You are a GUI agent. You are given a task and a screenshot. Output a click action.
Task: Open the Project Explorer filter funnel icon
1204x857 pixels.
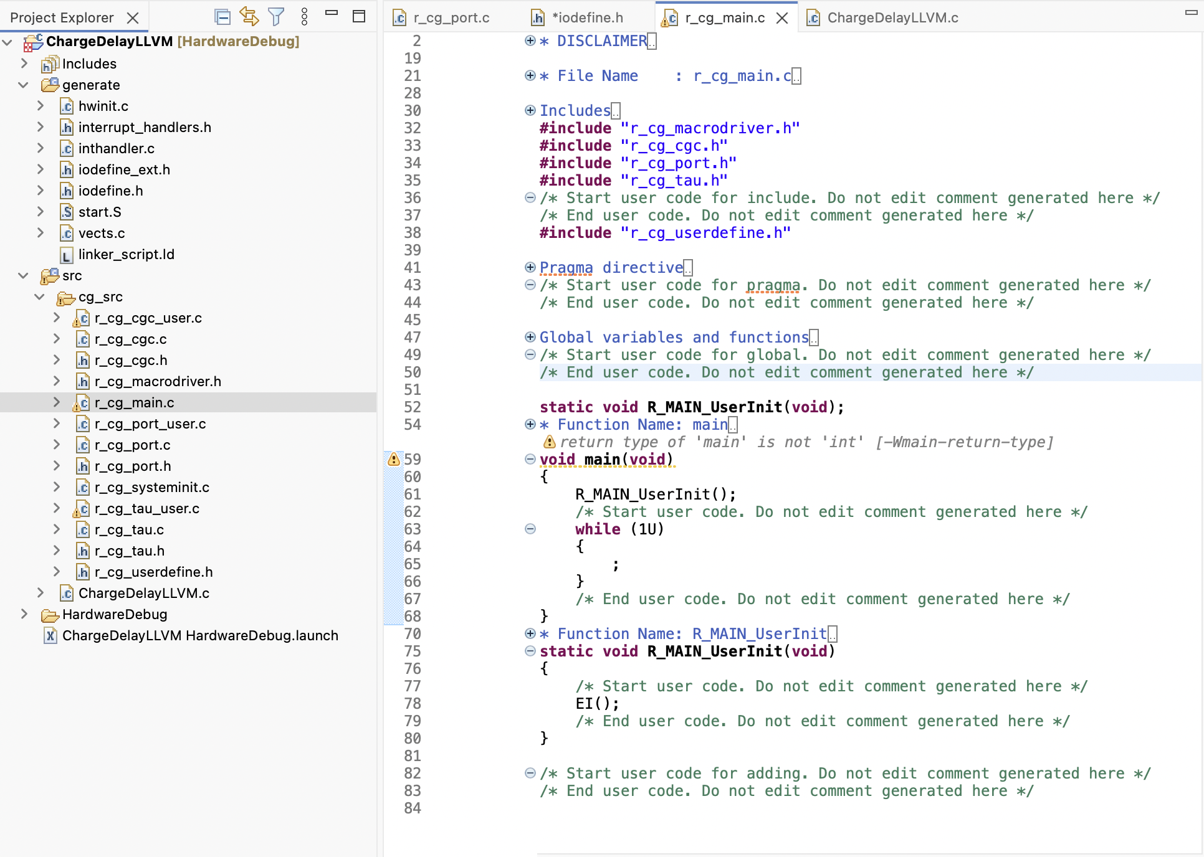coord(276,17)
